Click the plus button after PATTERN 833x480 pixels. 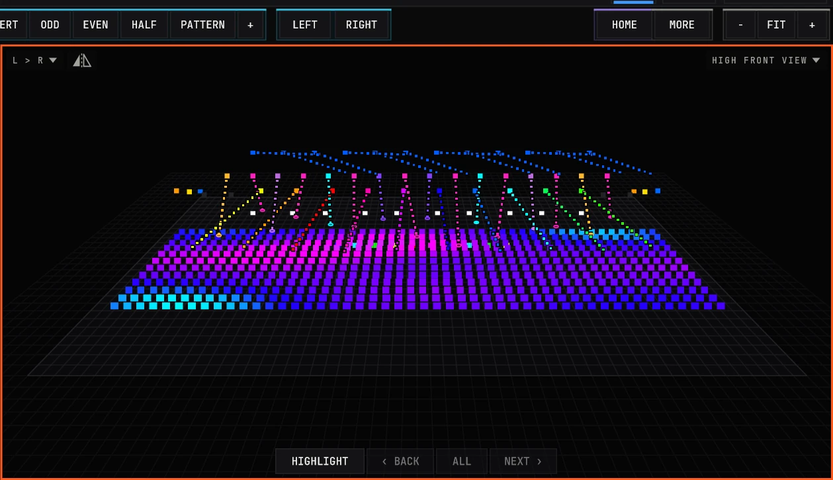pyautogui.click(x=250, y=25)
